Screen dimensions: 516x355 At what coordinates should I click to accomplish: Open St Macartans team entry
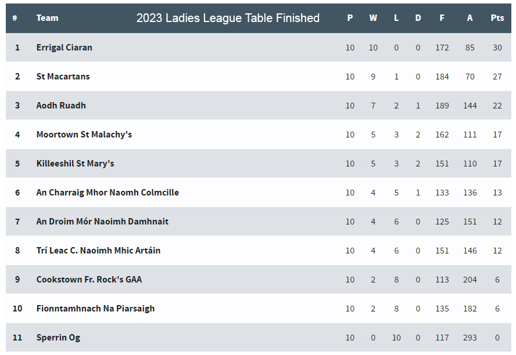pyautogui.click(x=63, y=77)
